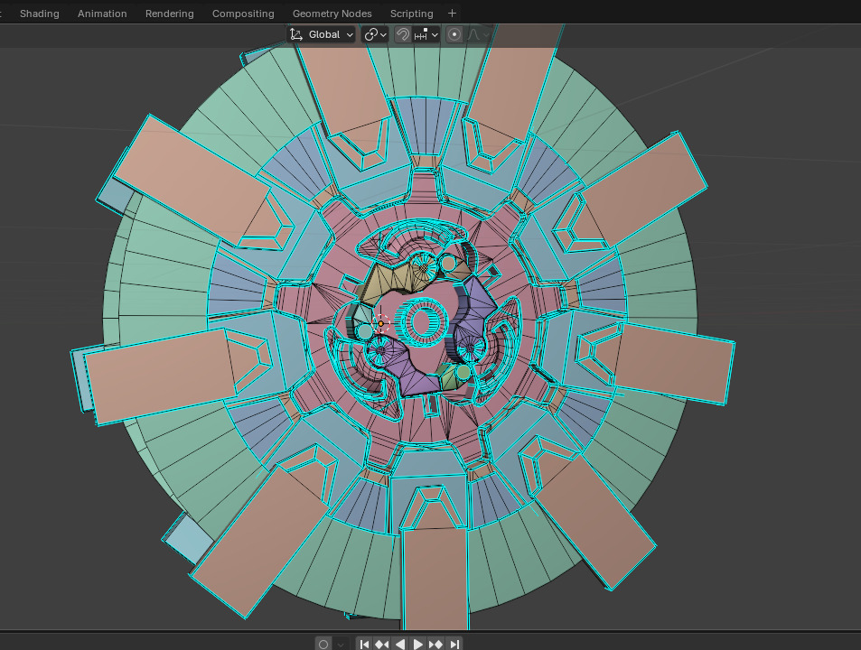Open the Global transform orientation dropdown
Image resolution: width=861 pixels, height=650 pixels.
coord(322,34)
